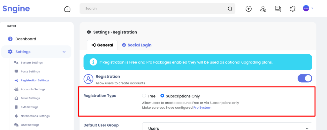
Task: Open the messages chat icon
Action: point(278,9)
